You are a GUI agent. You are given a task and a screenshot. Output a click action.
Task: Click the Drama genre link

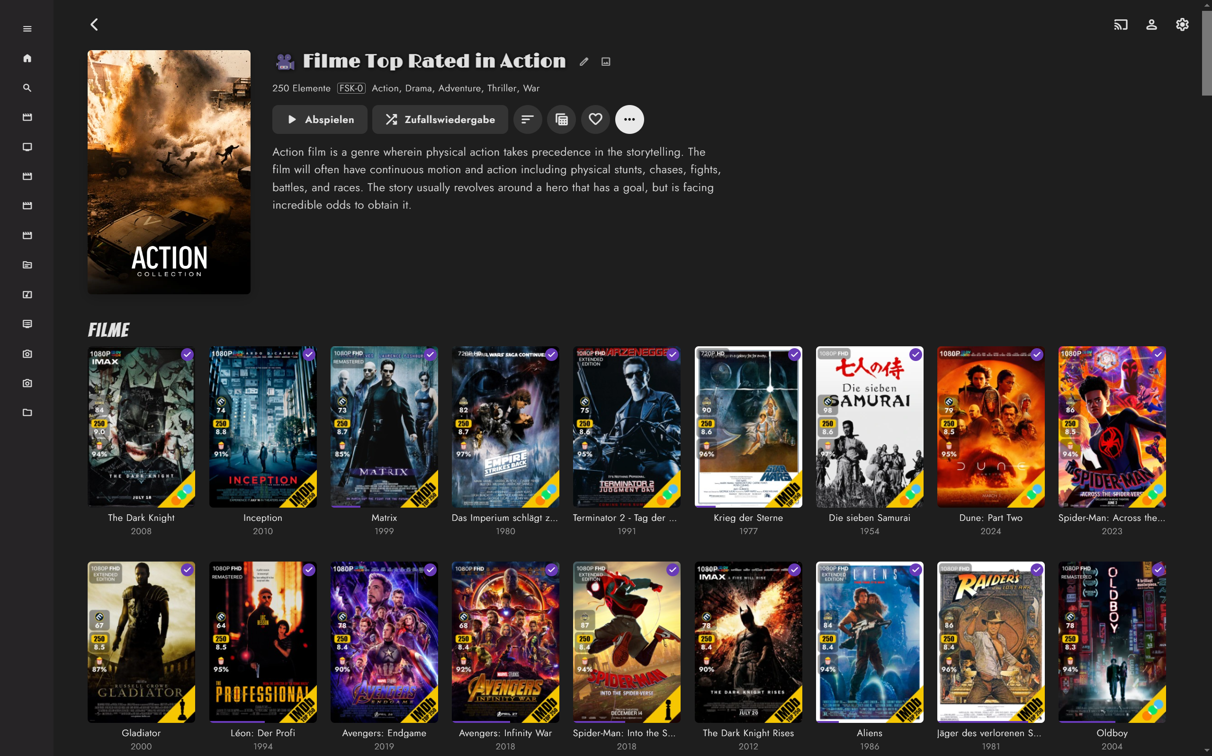click(418, 88)
